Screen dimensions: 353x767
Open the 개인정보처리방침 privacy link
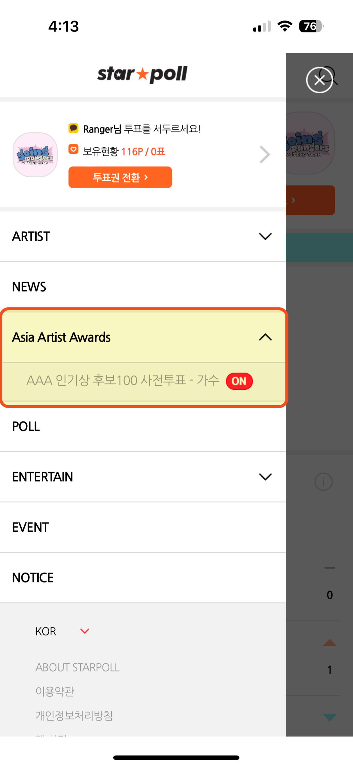click(x=74, y=715)
